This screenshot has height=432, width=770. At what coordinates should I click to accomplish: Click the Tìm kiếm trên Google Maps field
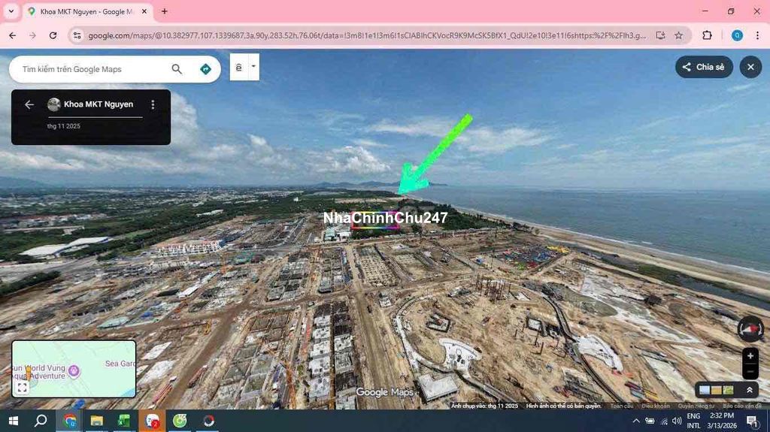(x=90, y=69)
